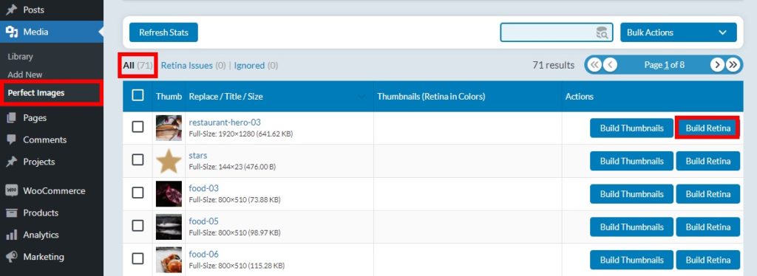Viewport: 757px width, 276px height.
Task: Select the Retina Issues filter
Action: pyautogui.click(x=193, y=65)
